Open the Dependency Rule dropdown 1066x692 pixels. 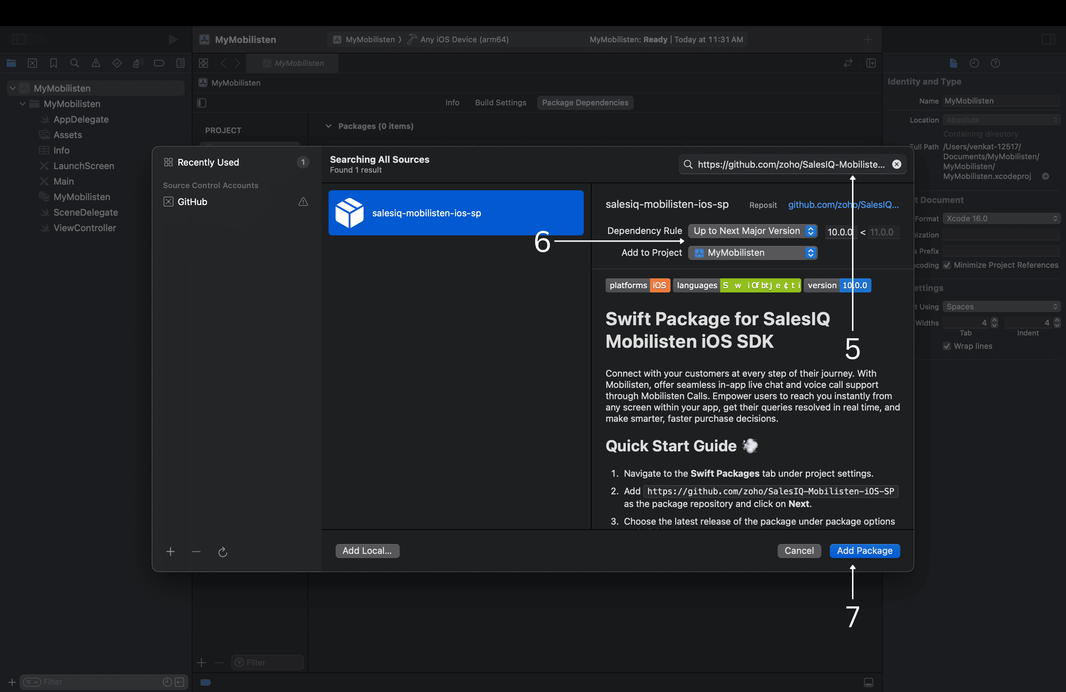tap(753, 231)
